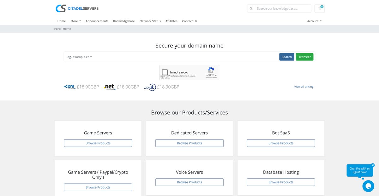Browse Products under Game Servers
Image resolution: width=379 pixels, height=196 pixels.
pyautogui.click(x=98, y=143)
